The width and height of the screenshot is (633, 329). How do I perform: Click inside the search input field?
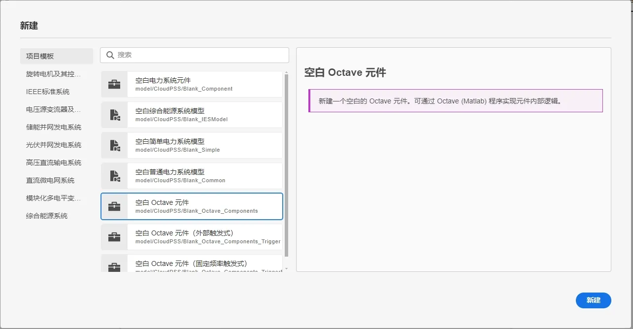pos(197,55)
